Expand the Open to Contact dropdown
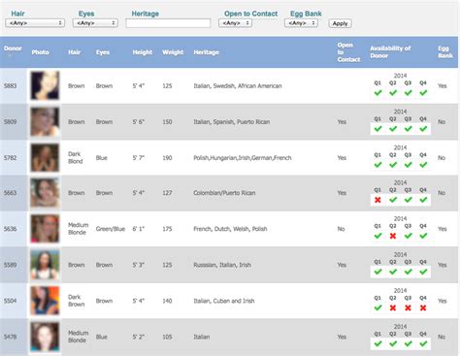Image resolution: width=460 pixels, height=356 pixels. 235,23
